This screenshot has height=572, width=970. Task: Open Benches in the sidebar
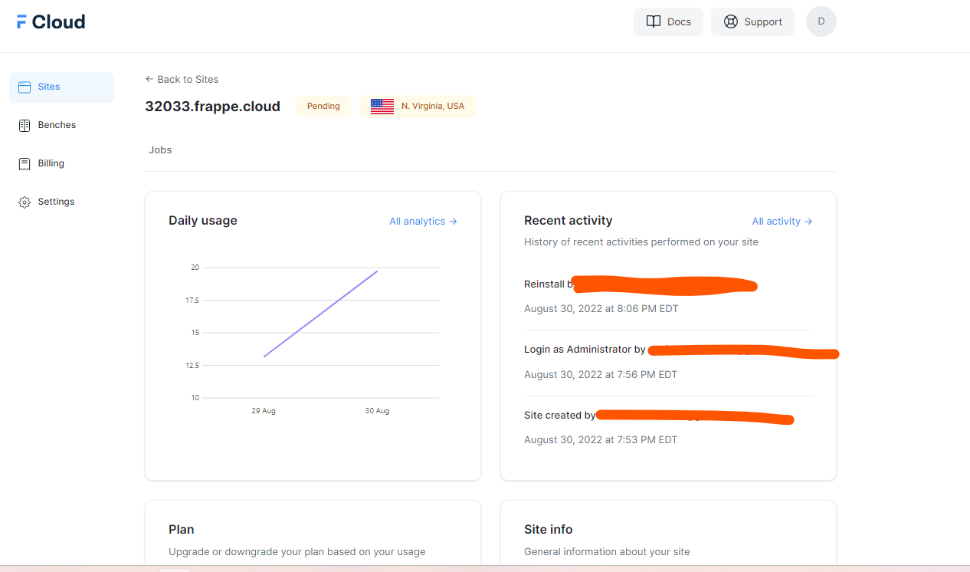[x=61, y=125]
